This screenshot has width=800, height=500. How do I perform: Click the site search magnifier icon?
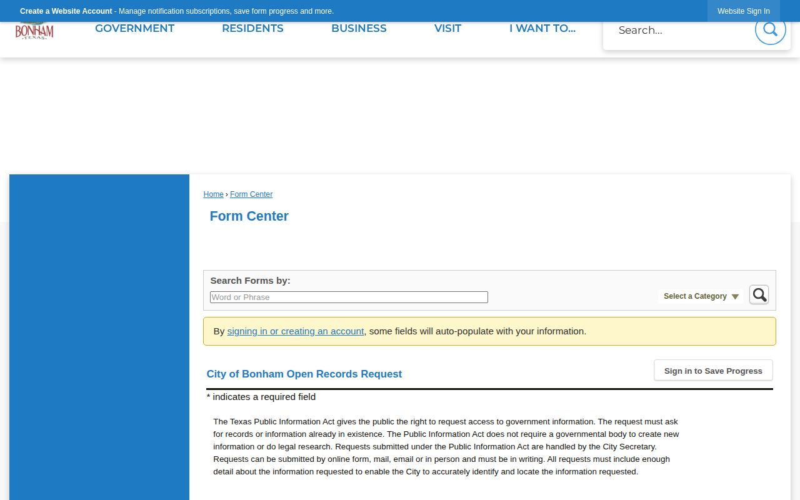(x=770, y=29)
